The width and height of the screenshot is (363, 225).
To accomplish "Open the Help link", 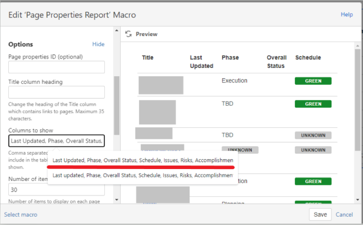I will [x=346, y=14].
